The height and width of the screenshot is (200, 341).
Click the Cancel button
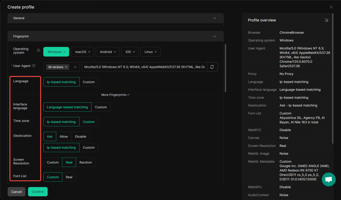click(16, 192)
